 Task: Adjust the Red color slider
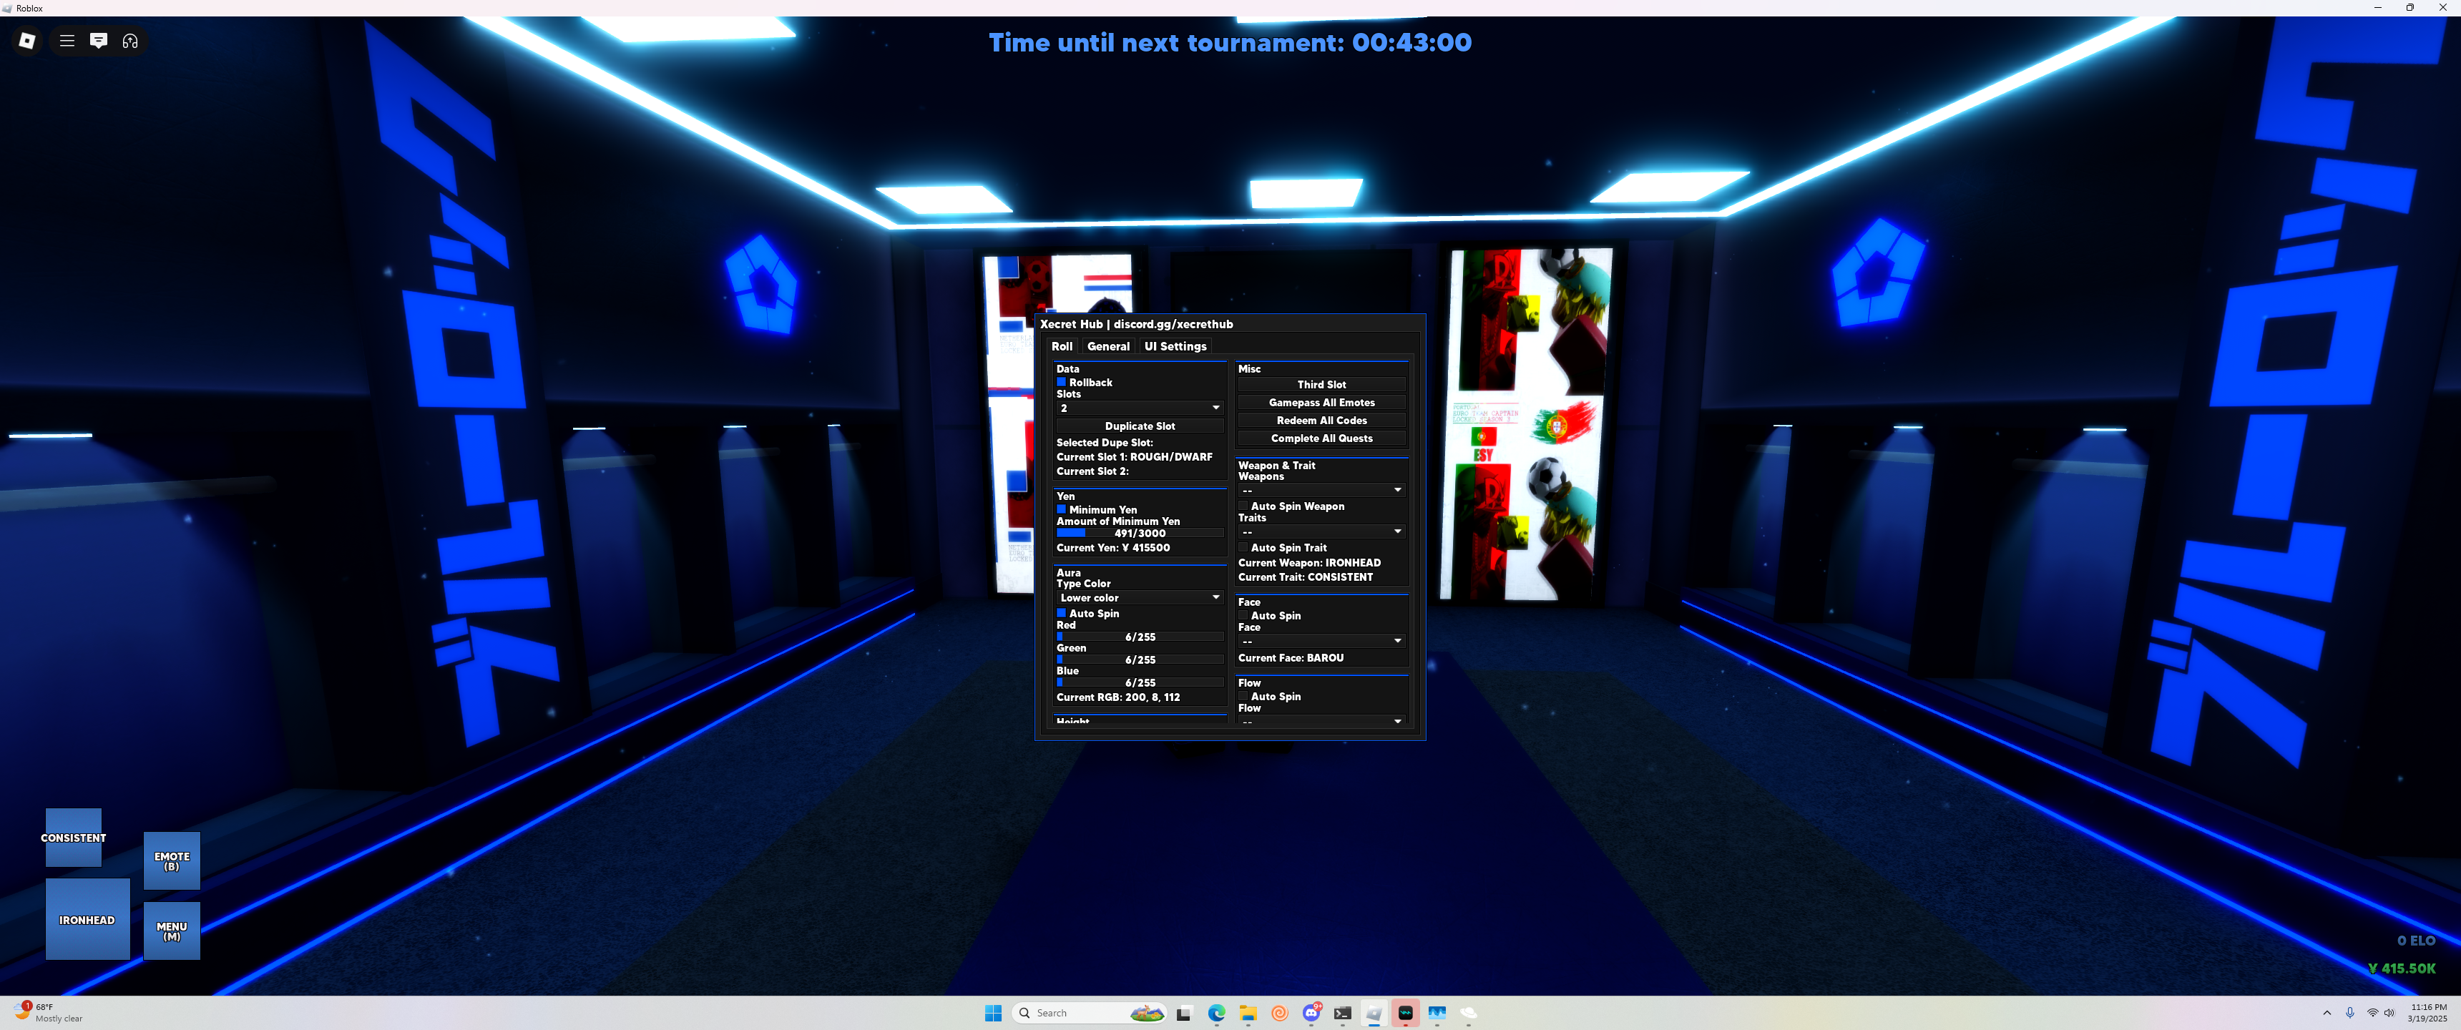point(1139,637)
